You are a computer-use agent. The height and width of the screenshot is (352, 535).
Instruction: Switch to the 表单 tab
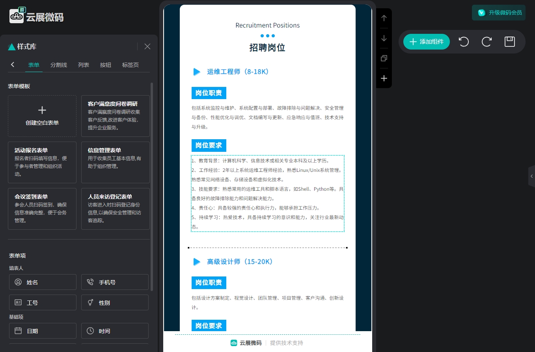point(34,65)
